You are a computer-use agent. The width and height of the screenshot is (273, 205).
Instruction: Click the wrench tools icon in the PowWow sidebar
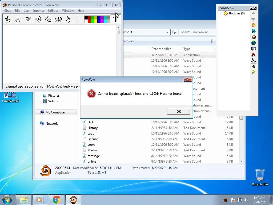coord(254,61)
